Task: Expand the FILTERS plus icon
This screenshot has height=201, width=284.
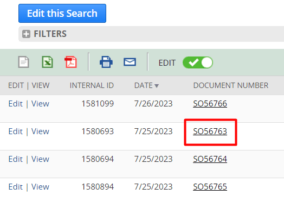Action: pyautogui.click(x=26, y=34)
